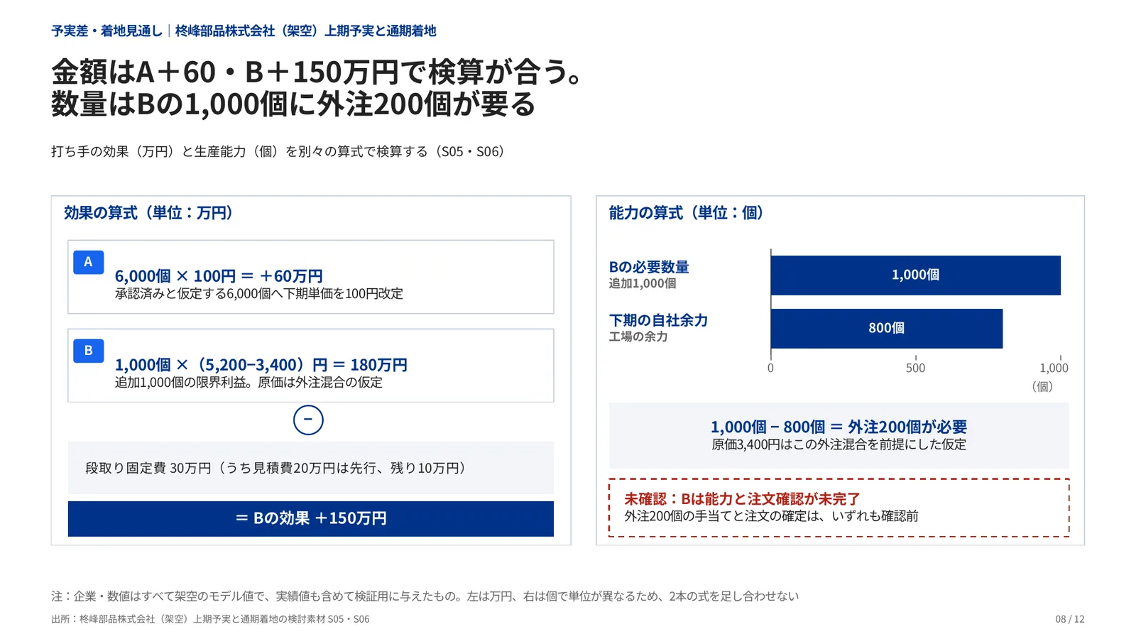The height and width of the screenshot is (639, 1136).
Task: Click the red '未確認:Bは能力と注文確認が未完了' warning
Action: click(742, 499)
